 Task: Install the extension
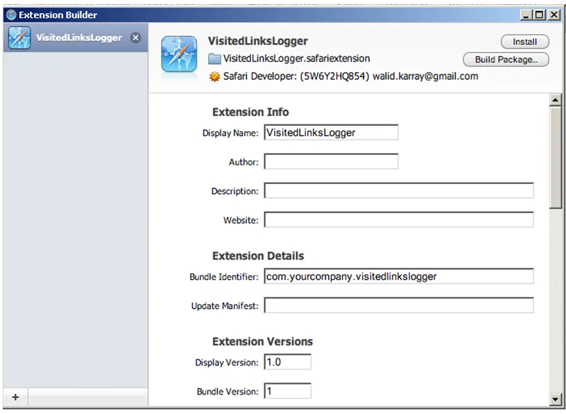(525, 42)
